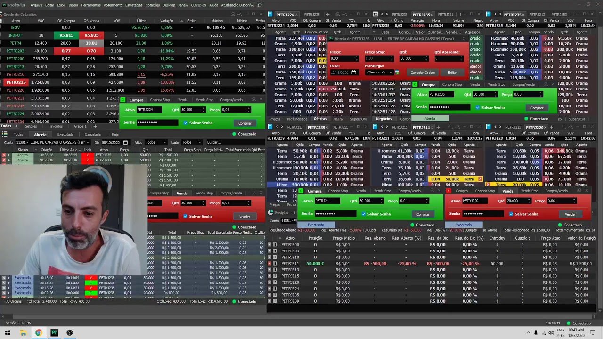Select the Venda Stop tab in the PETRJ220 ticket
The image size is (603, 339).
[530, 191]
